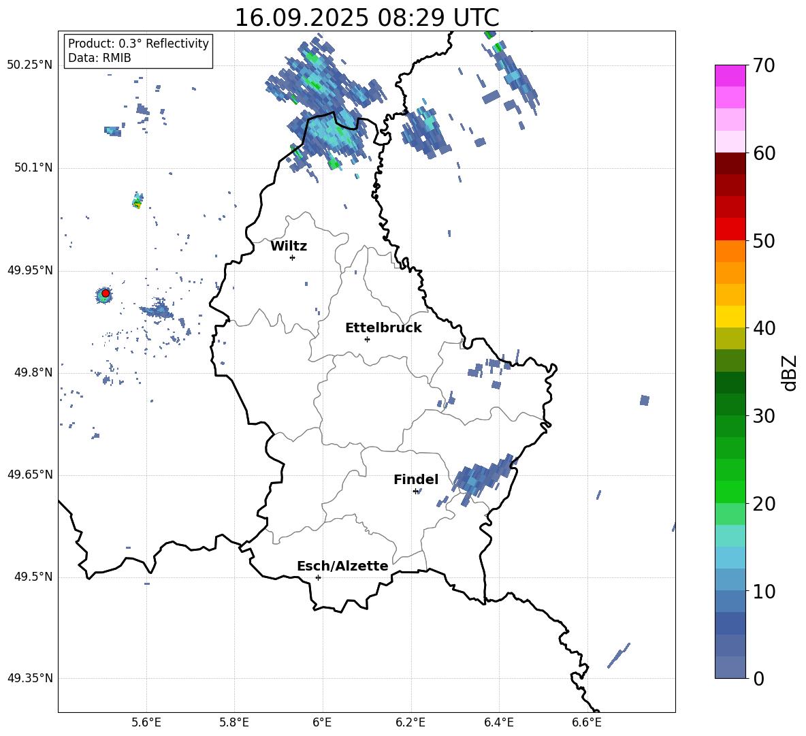Click the 6°E longitude label
The height and width of the screenshot is (736, 806).
click(322, 722)
